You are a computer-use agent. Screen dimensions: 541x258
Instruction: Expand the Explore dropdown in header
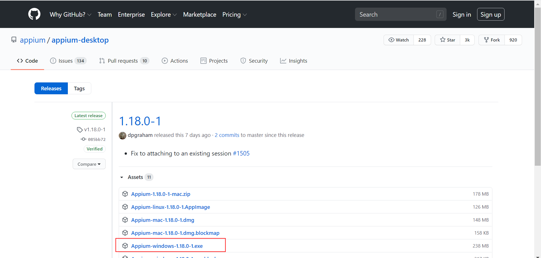[164, 14]
